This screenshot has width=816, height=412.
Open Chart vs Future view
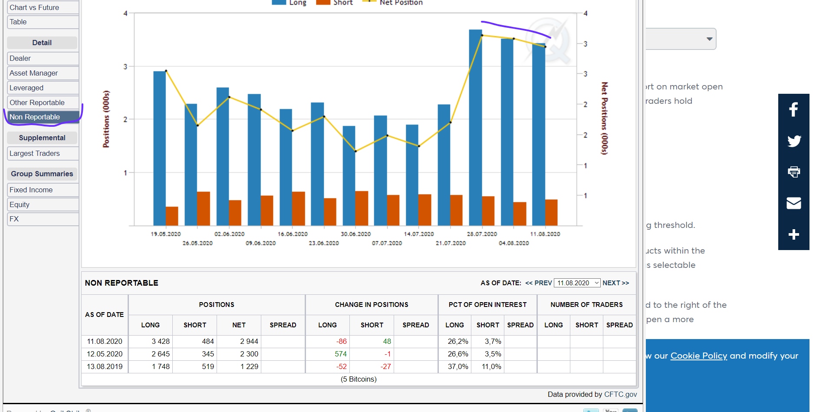pyautogui.click(x=43, y=7)
